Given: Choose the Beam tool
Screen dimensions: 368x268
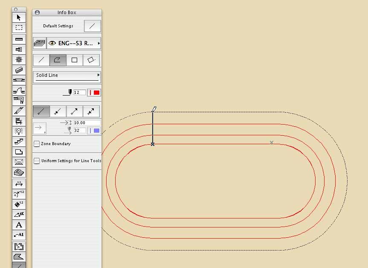Looking at the screenshot, I should coord(19,70).
